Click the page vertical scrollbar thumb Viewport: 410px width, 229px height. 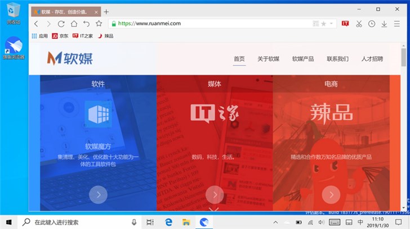tap(404, 57)
